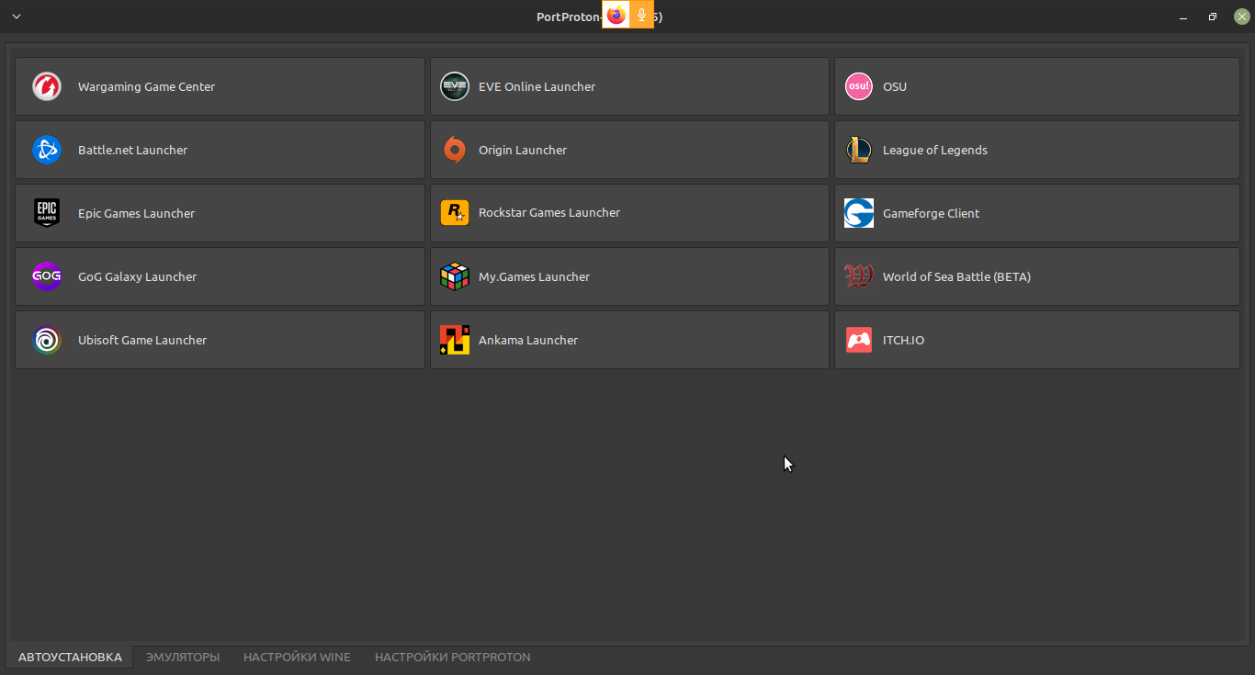
Task: Click the pink osu! icon
Action: point(859,86)
